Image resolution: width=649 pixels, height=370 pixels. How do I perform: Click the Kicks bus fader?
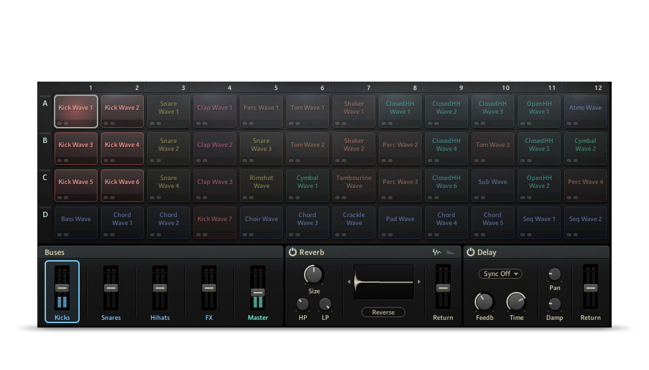tap(62, 287)
